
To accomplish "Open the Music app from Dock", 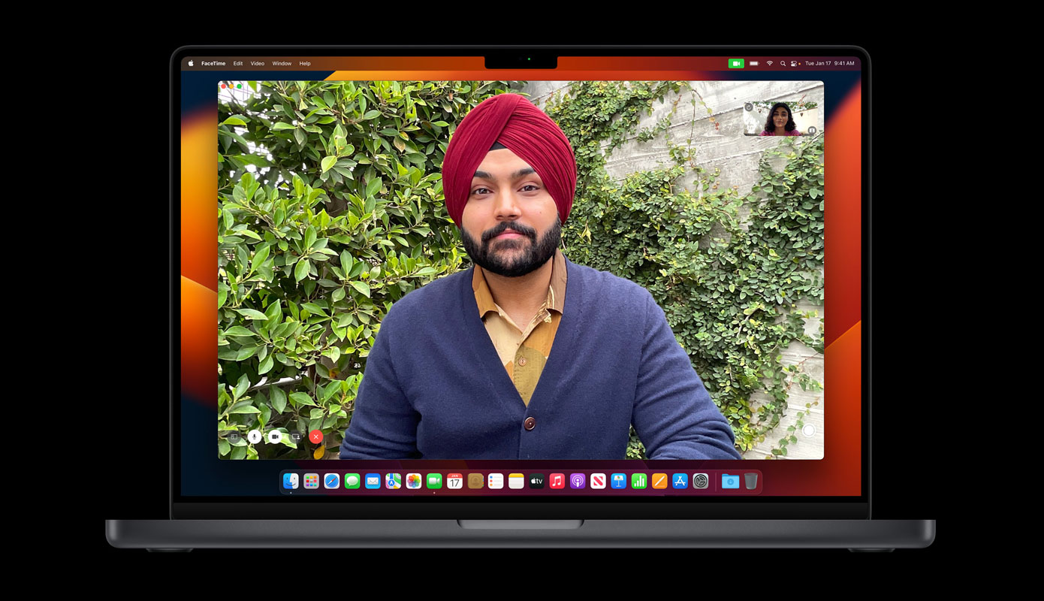I will tap(557, 482).
